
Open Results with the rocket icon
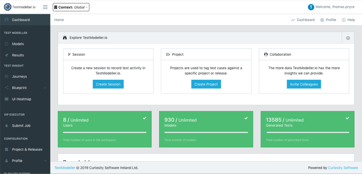pos(7,55)
